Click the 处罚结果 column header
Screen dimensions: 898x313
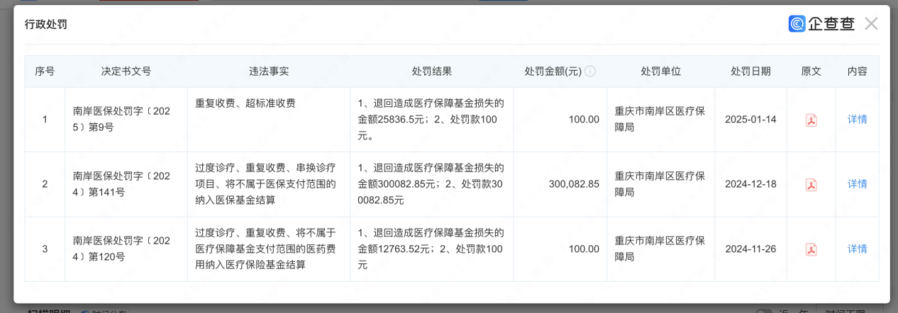pyautogui.click(x=432, y=72)
